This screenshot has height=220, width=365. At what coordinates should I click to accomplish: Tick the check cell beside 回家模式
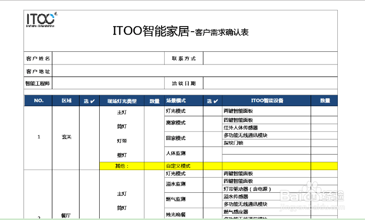click(x=212, y=139)
